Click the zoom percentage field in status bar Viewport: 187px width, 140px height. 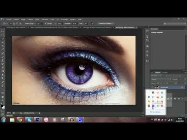click(x=9, y=113)
